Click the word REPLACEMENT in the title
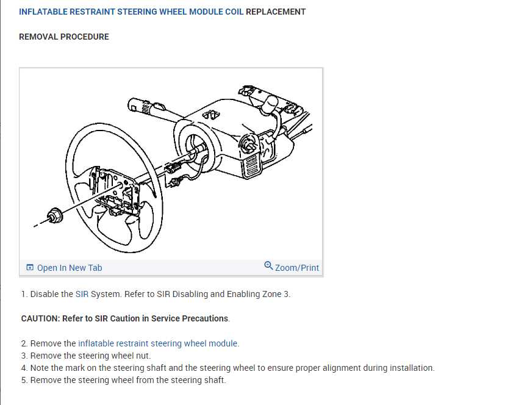This screenshot has height=405, width=527. click(276, 12)
